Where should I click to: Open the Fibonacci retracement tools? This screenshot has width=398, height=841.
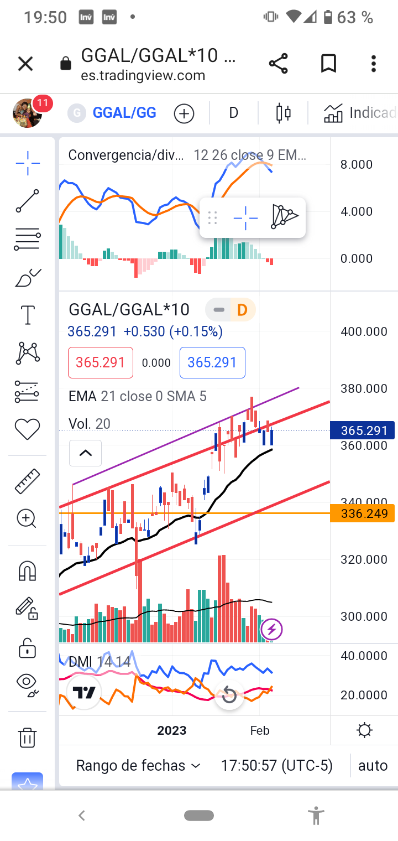(x=28, y=240)
